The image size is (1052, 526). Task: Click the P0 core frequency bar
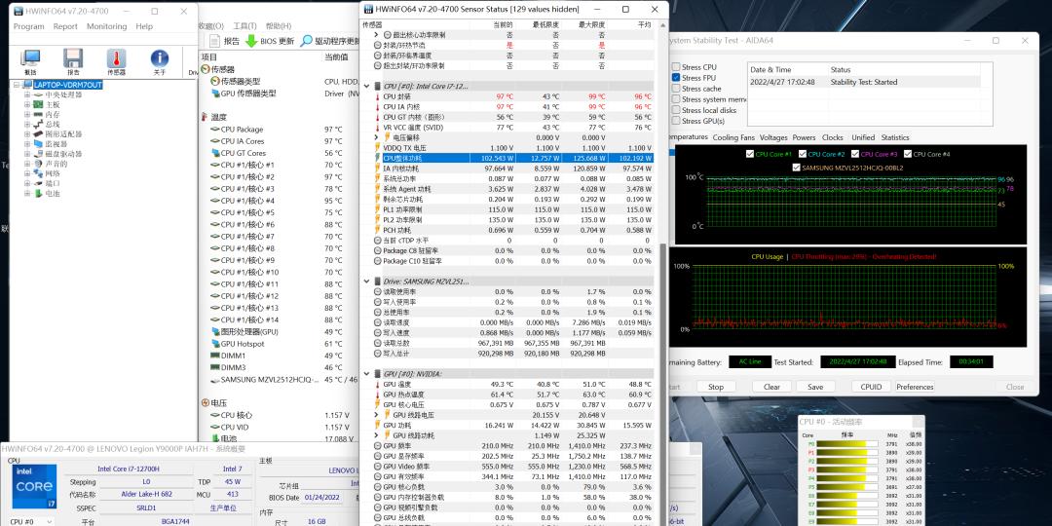(x=847, y=443)
